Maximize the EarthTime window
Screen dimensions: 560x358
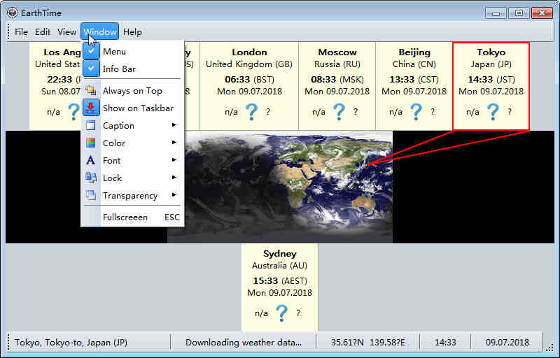pyautogui.click(x=519, y=13)
